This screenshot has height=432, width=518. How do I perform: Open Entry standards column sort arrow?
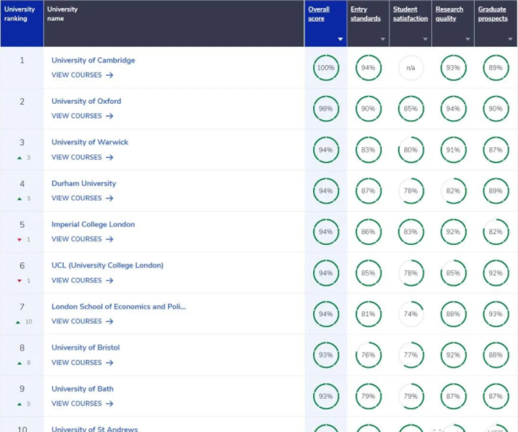pyautogui.click(x=383, y=40)
